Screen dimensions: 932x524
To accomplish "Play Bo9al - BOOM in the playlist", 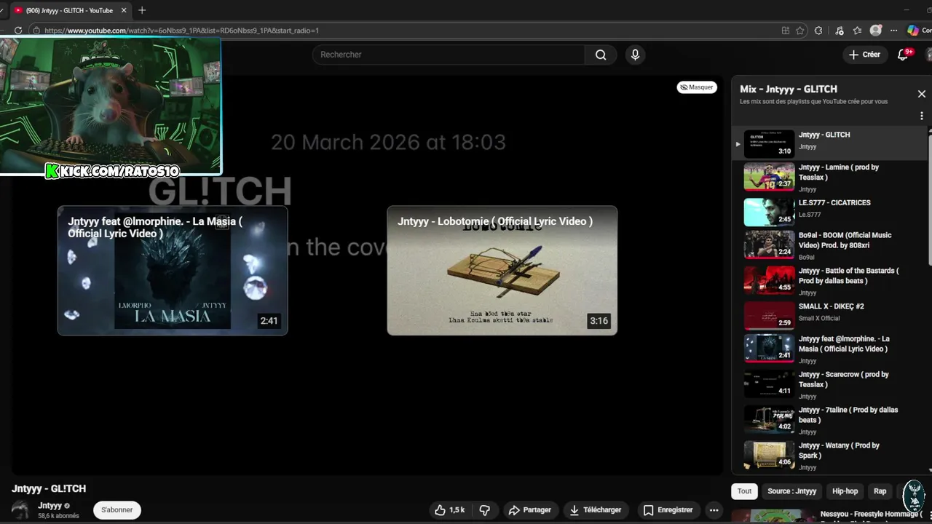I will point(830,245).
